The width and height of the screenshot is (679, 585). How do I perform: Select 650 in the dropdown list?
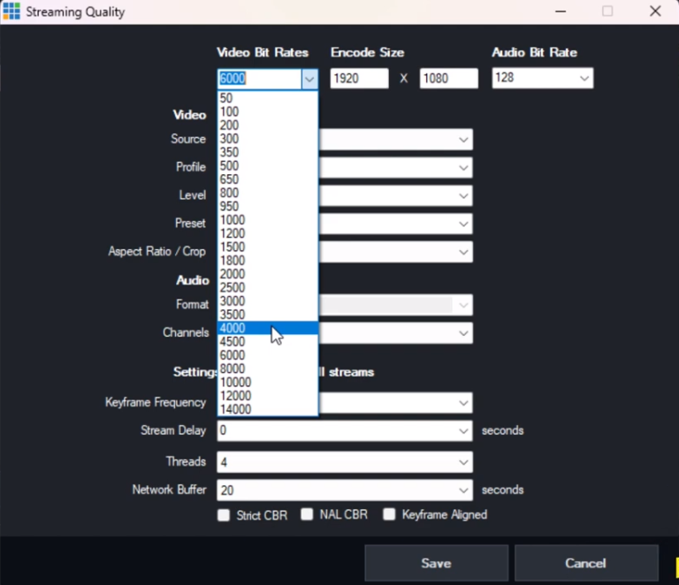[x=268, y=179]
